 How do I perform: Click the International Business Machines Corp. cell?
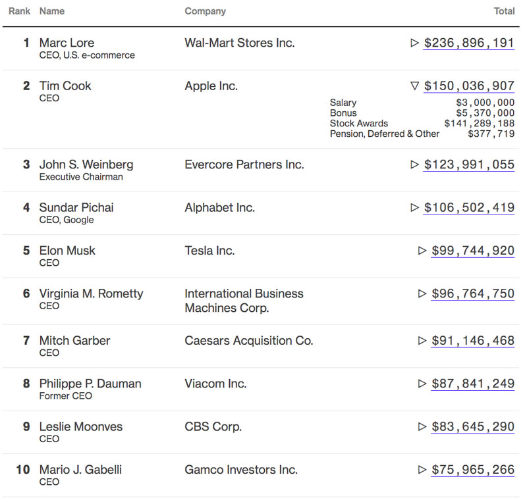coord(244,301)
